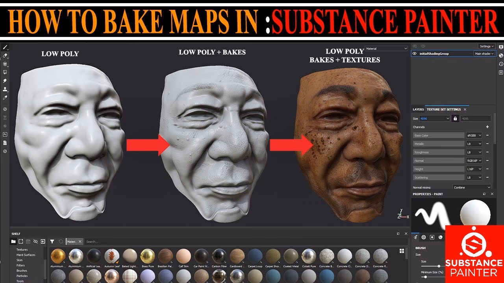This screenshot has height=283, width=504.
Task: Open the Filters shelf category
Action: click(x=20, y=265)
